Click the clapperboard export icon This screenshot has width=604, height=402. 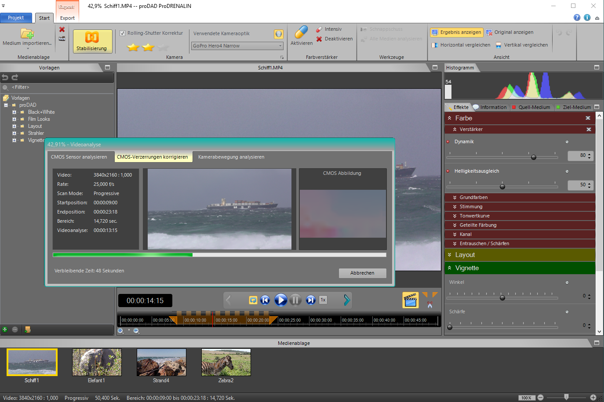410,300
